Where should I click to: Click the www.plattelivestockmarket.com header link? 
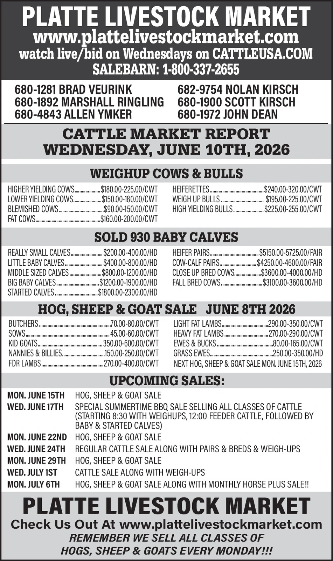(166, 37)
